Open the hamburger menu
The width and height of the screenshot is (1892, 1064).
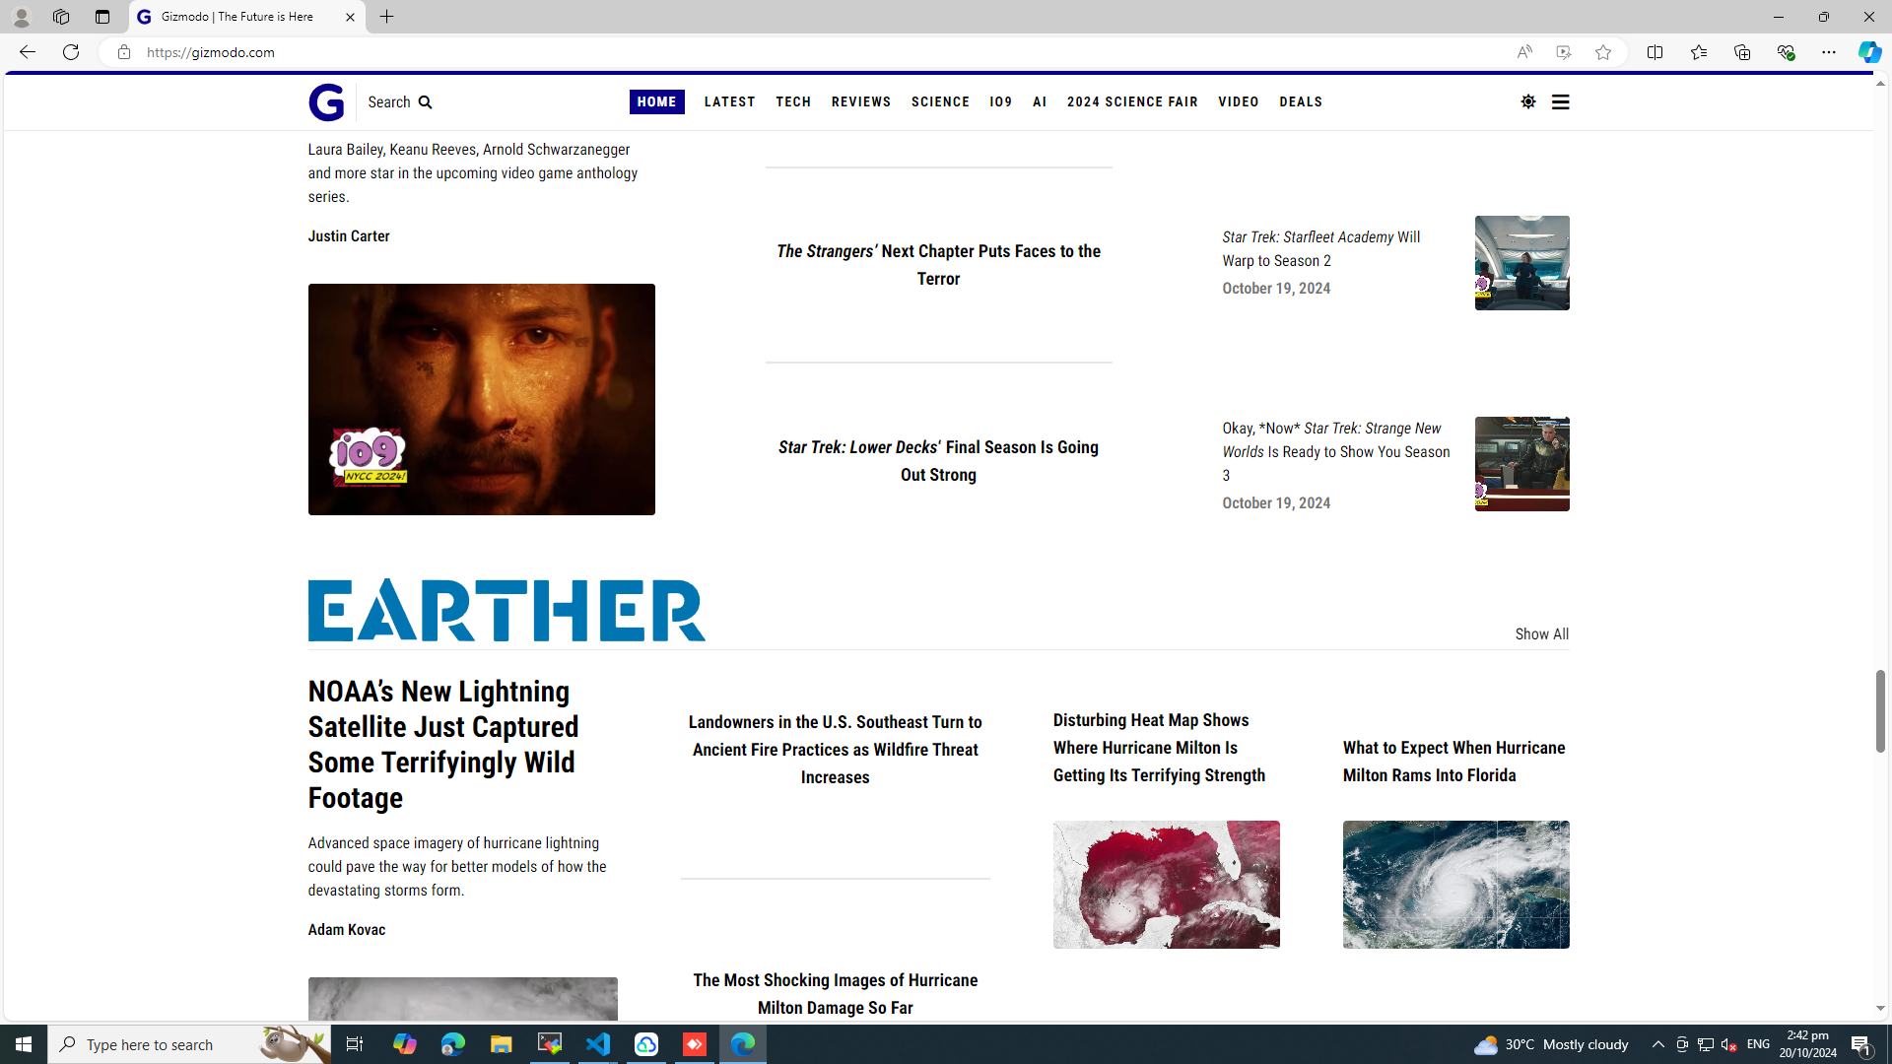point(1560,101)
